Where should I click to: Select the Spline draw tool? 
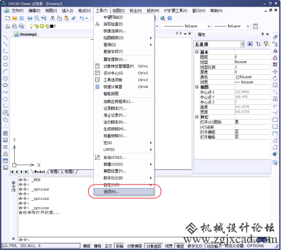coord(6,92)
